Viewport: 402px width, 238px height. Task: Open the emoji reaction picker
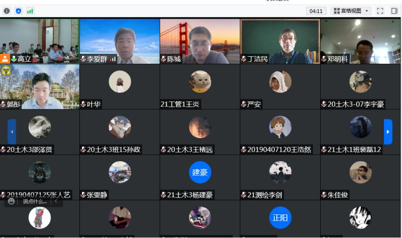pyautogui.click(x=12, y=201)
